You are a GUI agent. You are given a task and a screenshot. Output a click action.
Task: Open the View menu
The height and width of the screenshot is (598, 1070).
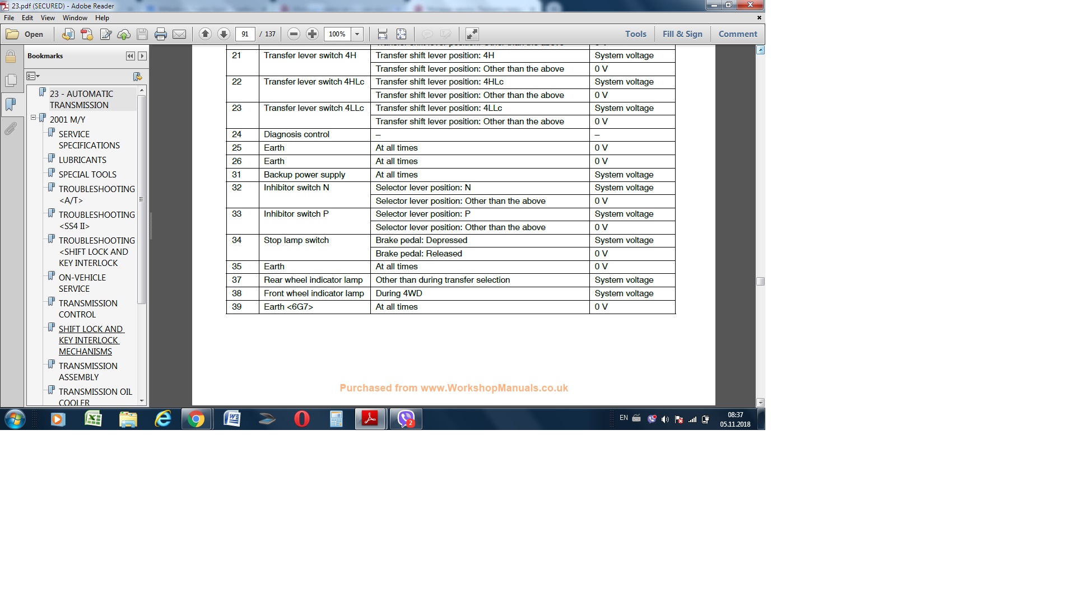coord(48,18)
